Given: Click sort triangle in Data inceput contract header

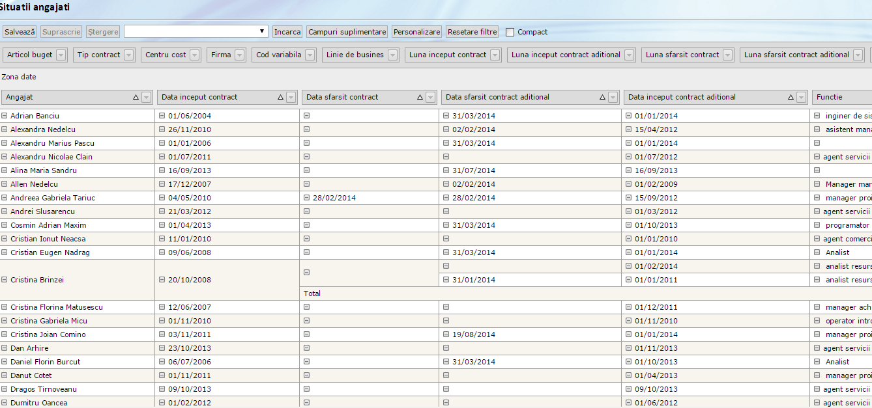Looking at the screenshot, I should [x=280, y=98].
